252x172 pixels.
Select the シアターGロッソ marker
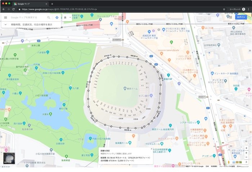[198, 122]
